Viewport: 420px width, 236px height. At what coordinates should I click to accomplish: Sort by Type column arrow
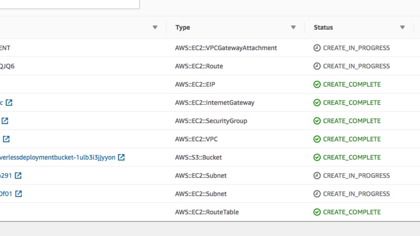point(293,28)
